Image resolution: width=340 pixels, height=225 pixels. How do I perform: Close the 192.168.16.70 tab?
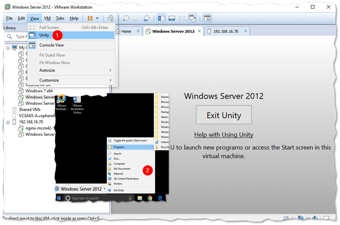[246, 31]
